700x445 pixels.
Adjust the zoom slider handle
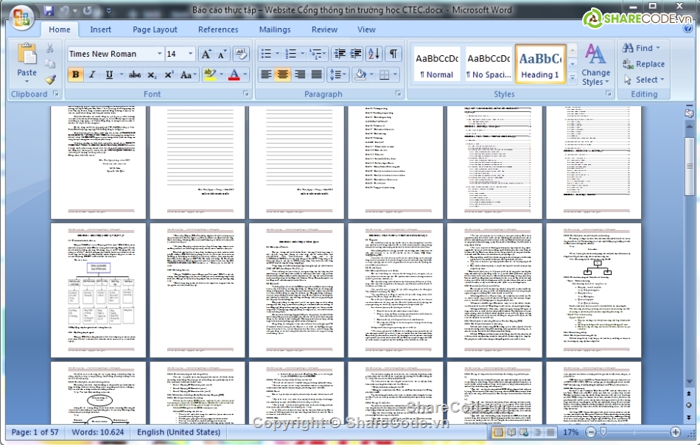point(603,432)
